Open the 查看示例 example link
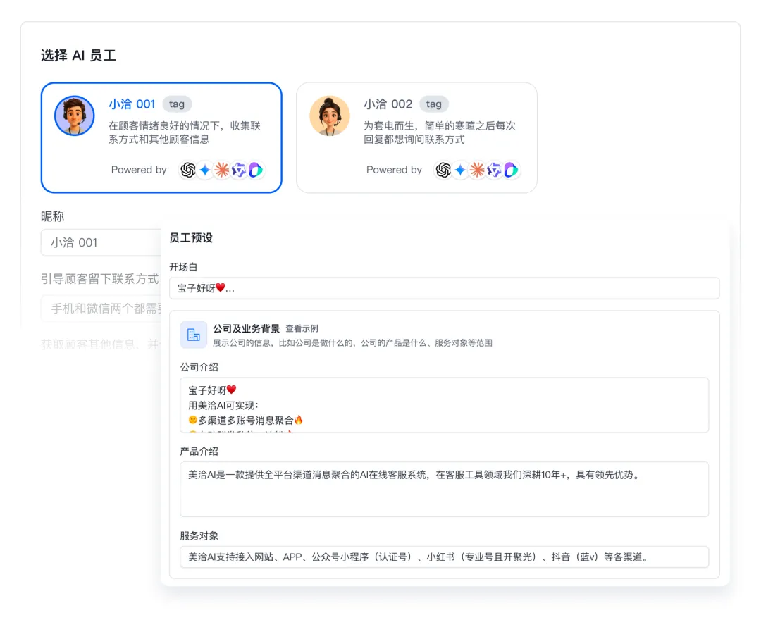The width and height of the screenshot is (761, 627). pyautogui.click(x=302, y=328)
